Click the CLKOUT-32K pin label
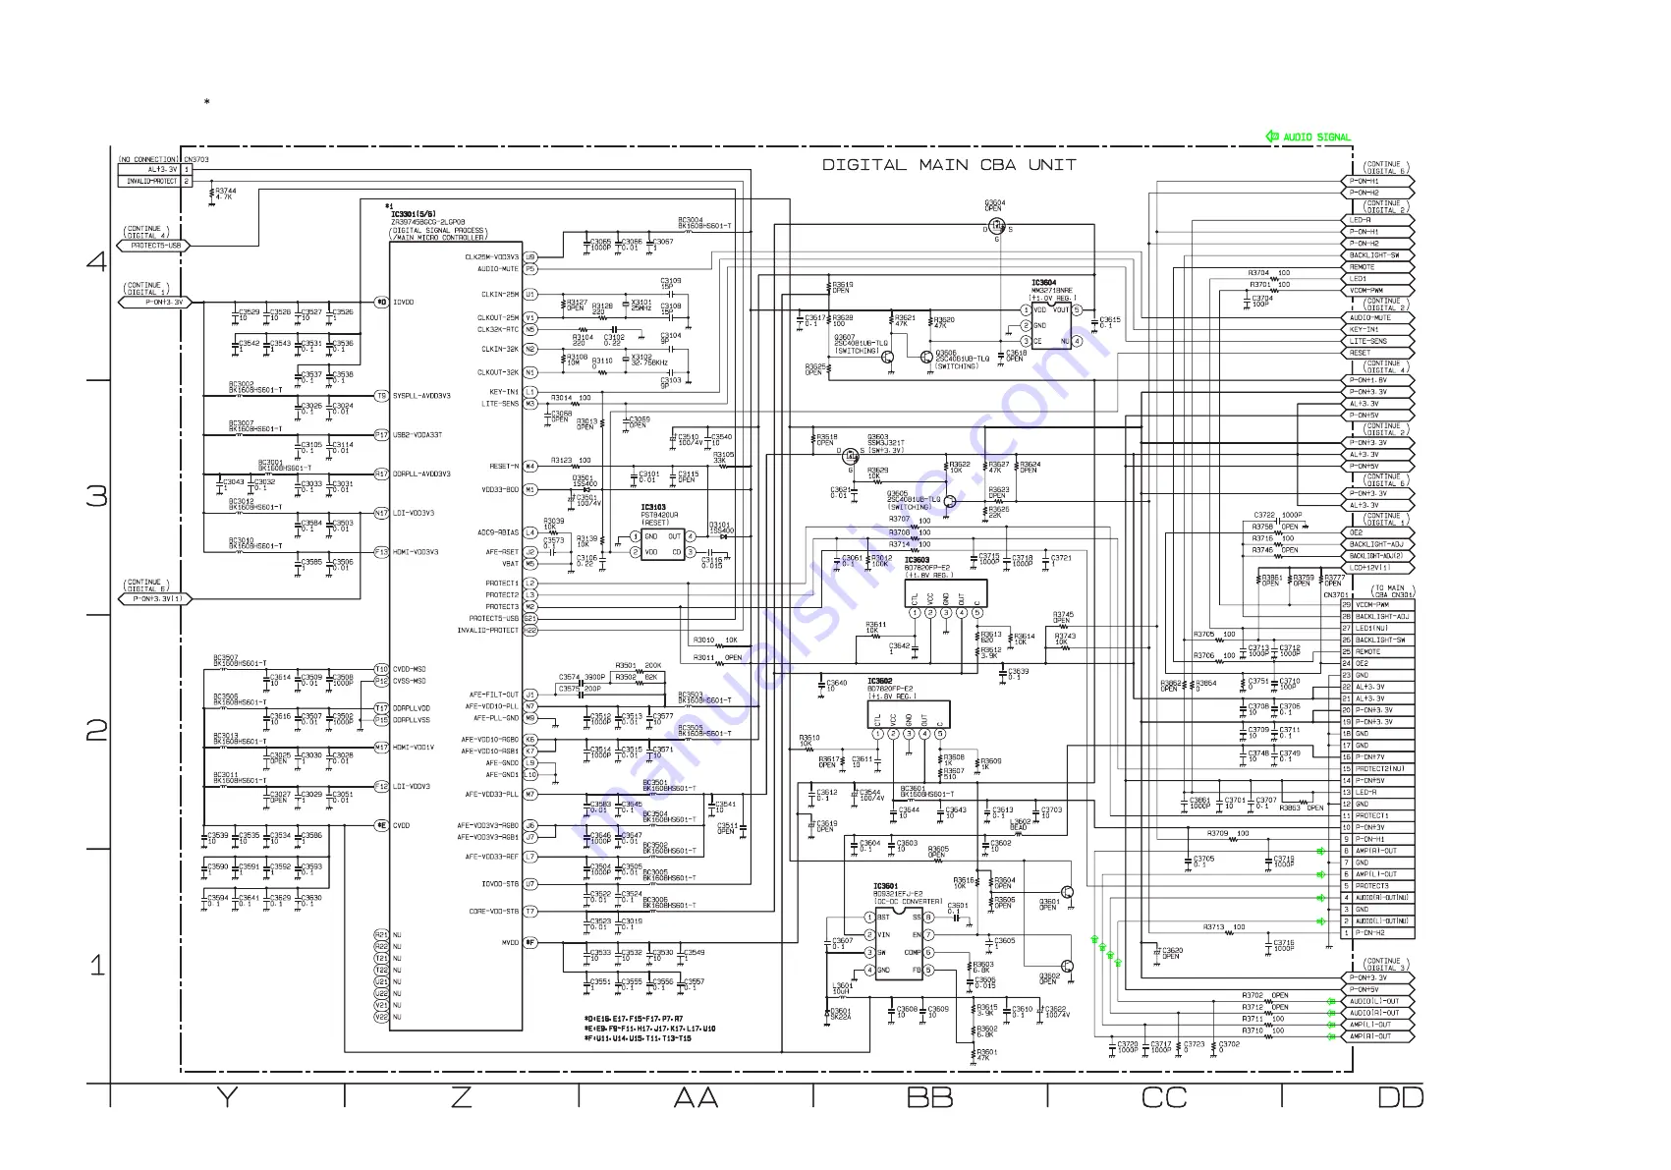Screen dimensions: 1671x1170 click(497, 372)
